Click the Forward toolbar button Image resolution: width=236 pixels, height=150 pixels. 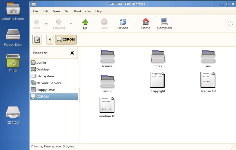coord(59,24)
